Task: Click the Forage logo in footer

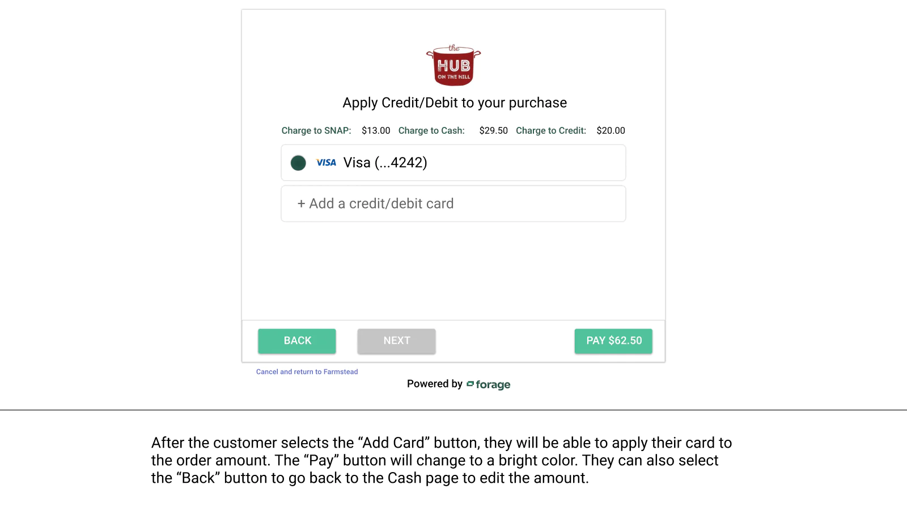Action: (x=489, y=385)
